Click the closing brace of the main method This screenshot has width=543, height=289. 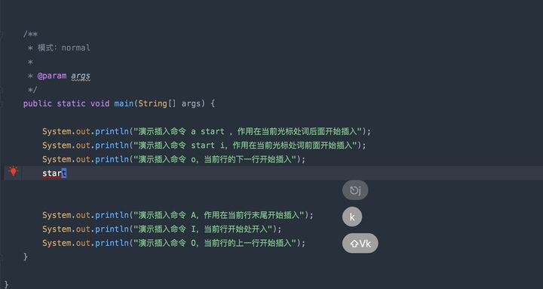point(26,257)
